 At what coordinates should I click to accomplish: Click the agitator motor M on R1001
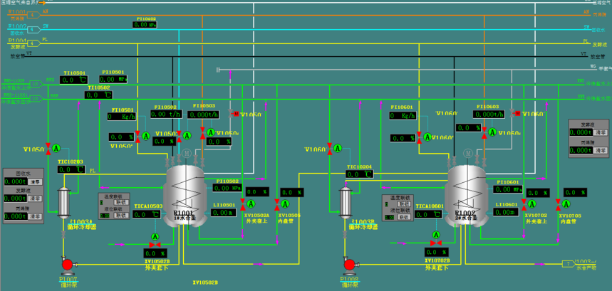coord(186,153)
